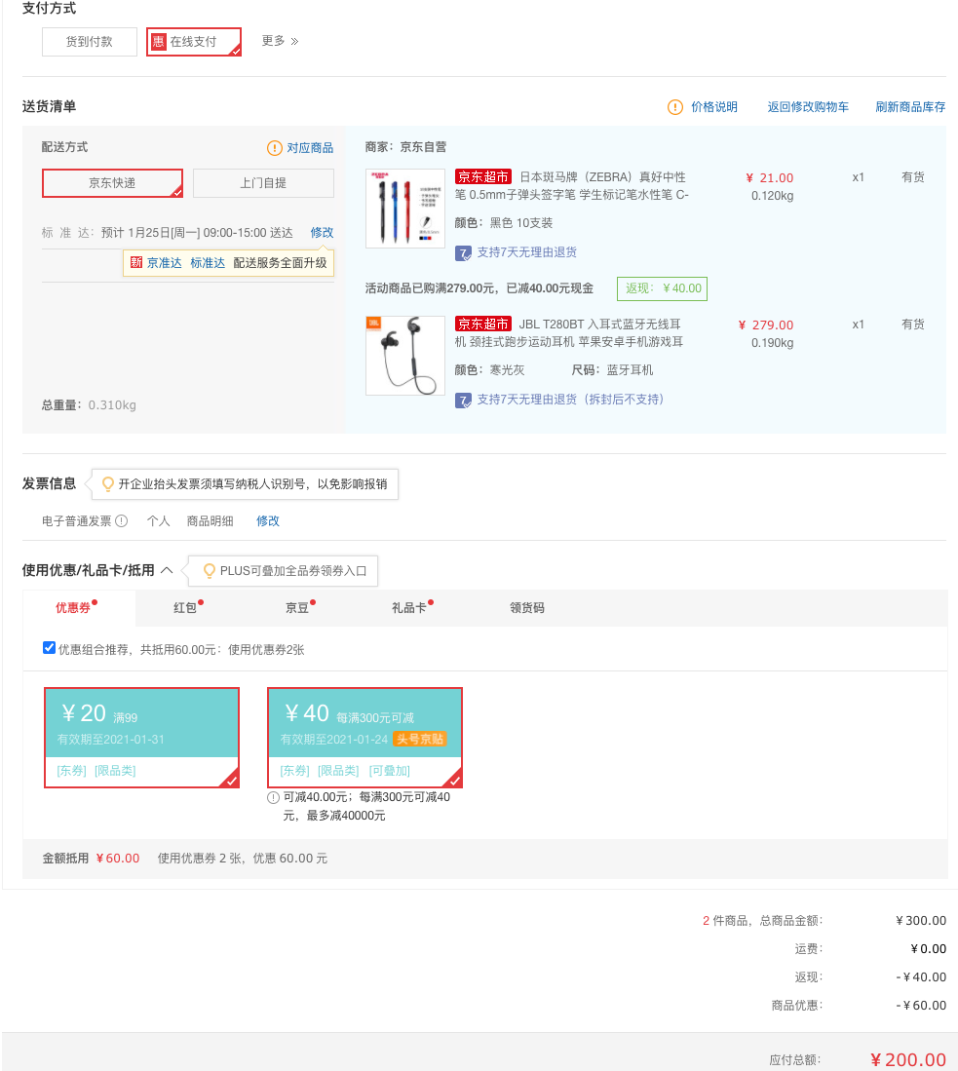Click 京东超市 tag on ZEBRA pen
Viewport: 958px width, 1071px height.
click(483, 177)
